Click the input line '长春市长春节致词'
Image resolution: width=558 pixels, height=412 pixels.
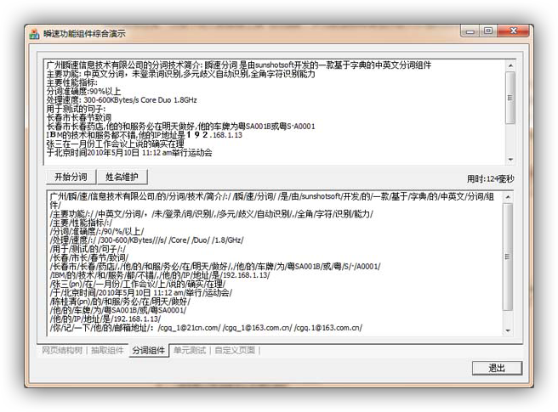coord(78,117)
